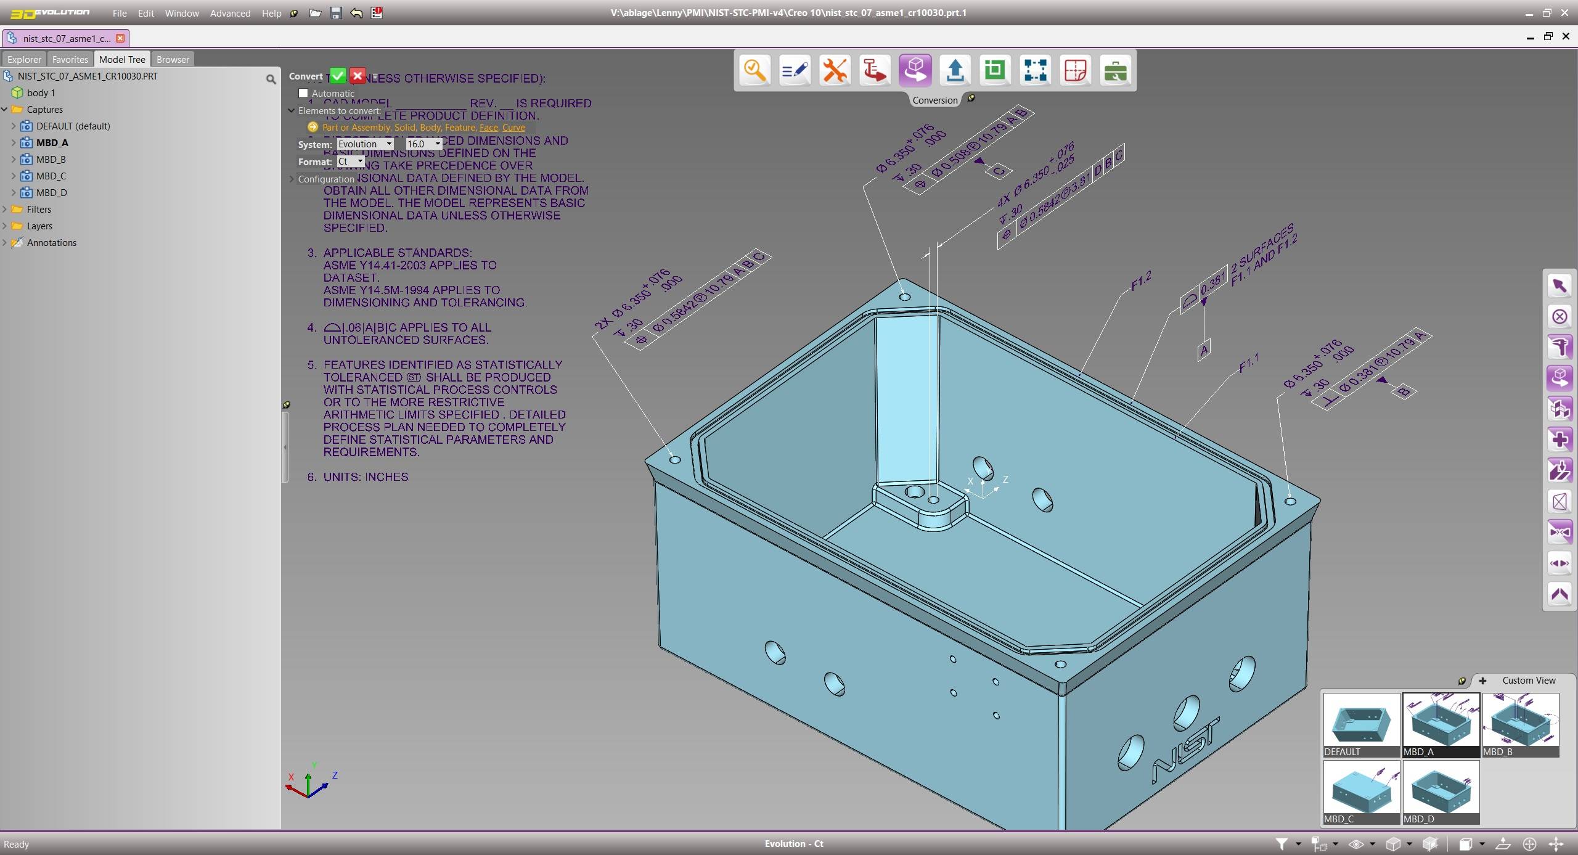Viewport: 1578px width, 855px height.
Task: Expand the Annotations node
Action: 5,242
